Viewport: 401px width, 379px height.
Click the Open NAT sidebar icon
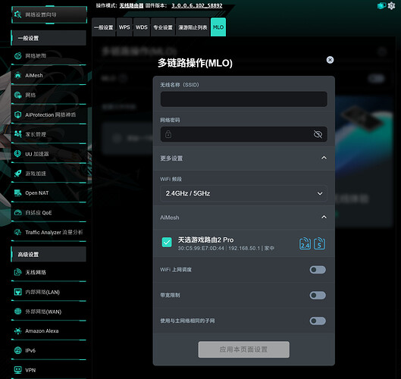click(17, 193)
